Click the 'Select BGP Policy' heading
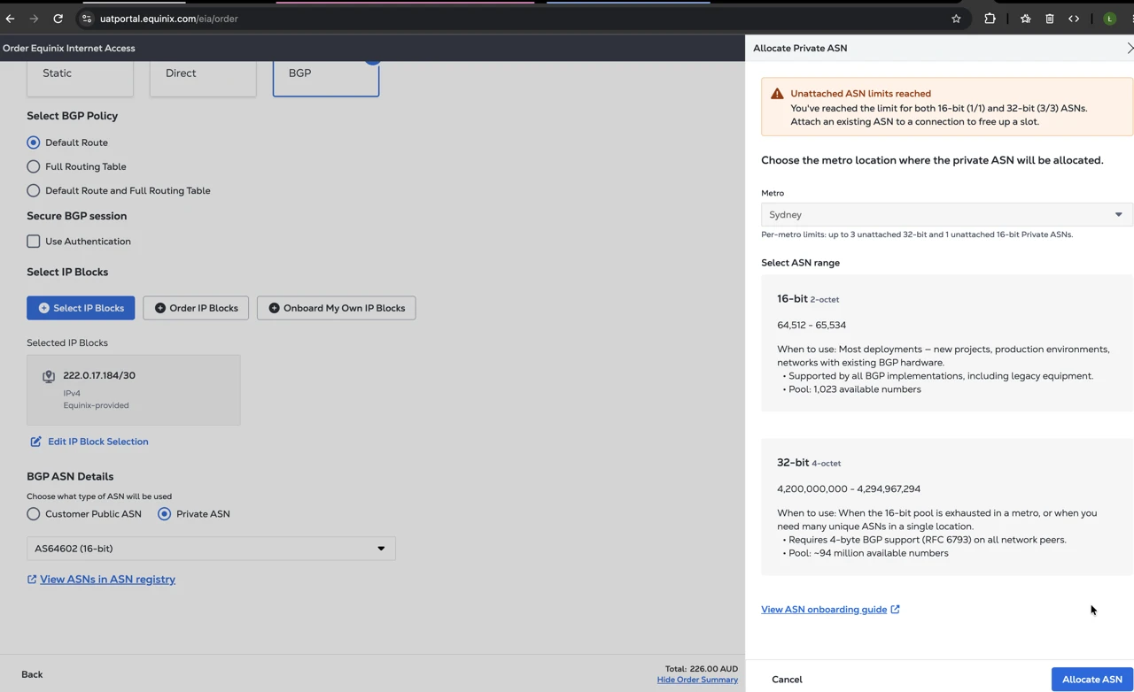 [x=72, y=116]
